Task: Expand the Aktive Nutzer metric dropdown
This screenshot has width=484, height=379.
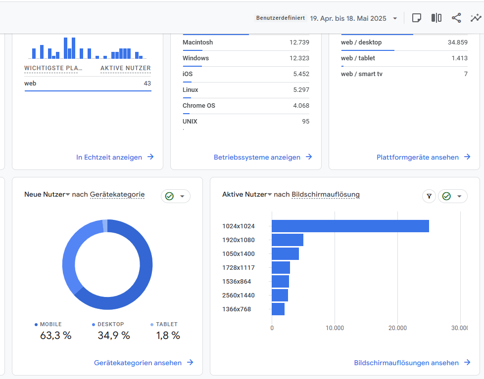Action: click(x=270, y=195)
